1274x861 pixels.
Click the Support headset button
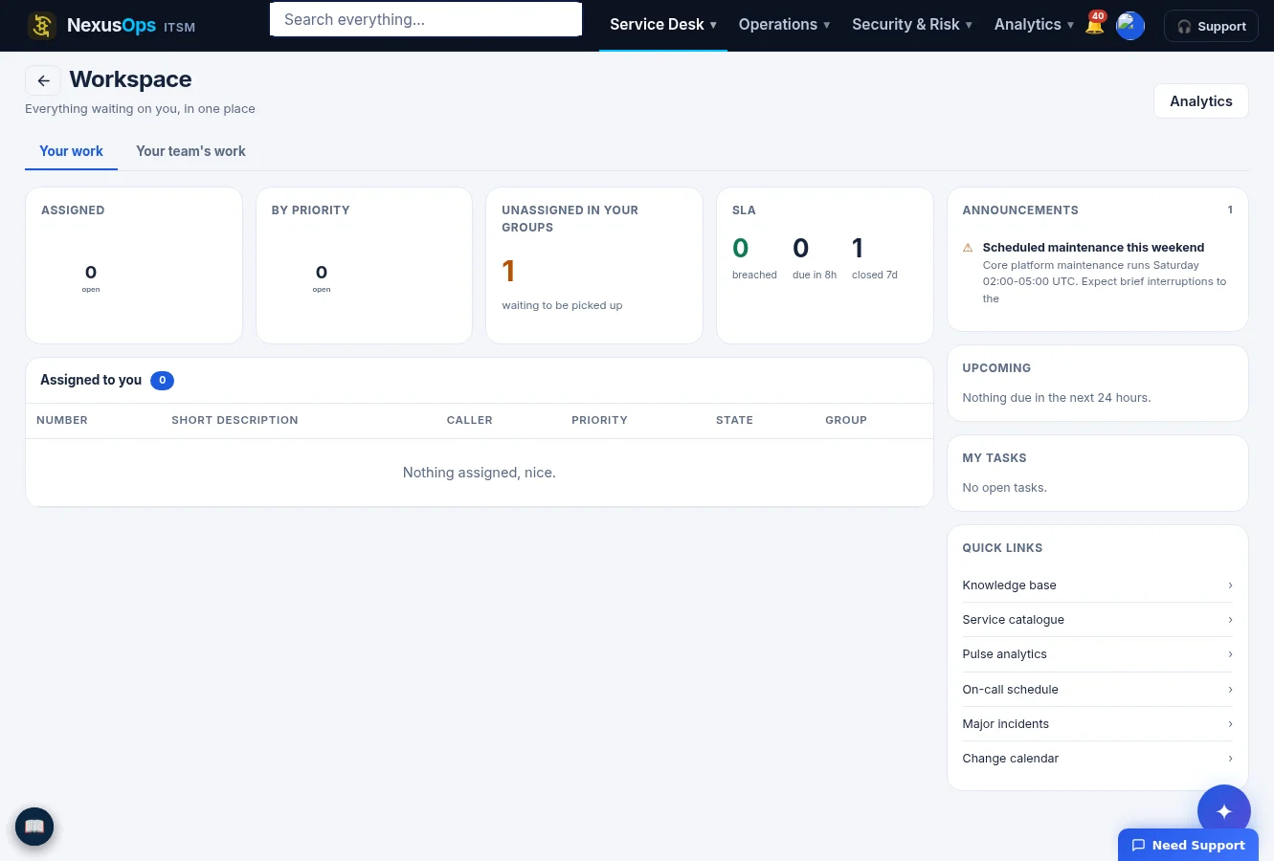coord(1211,26)
